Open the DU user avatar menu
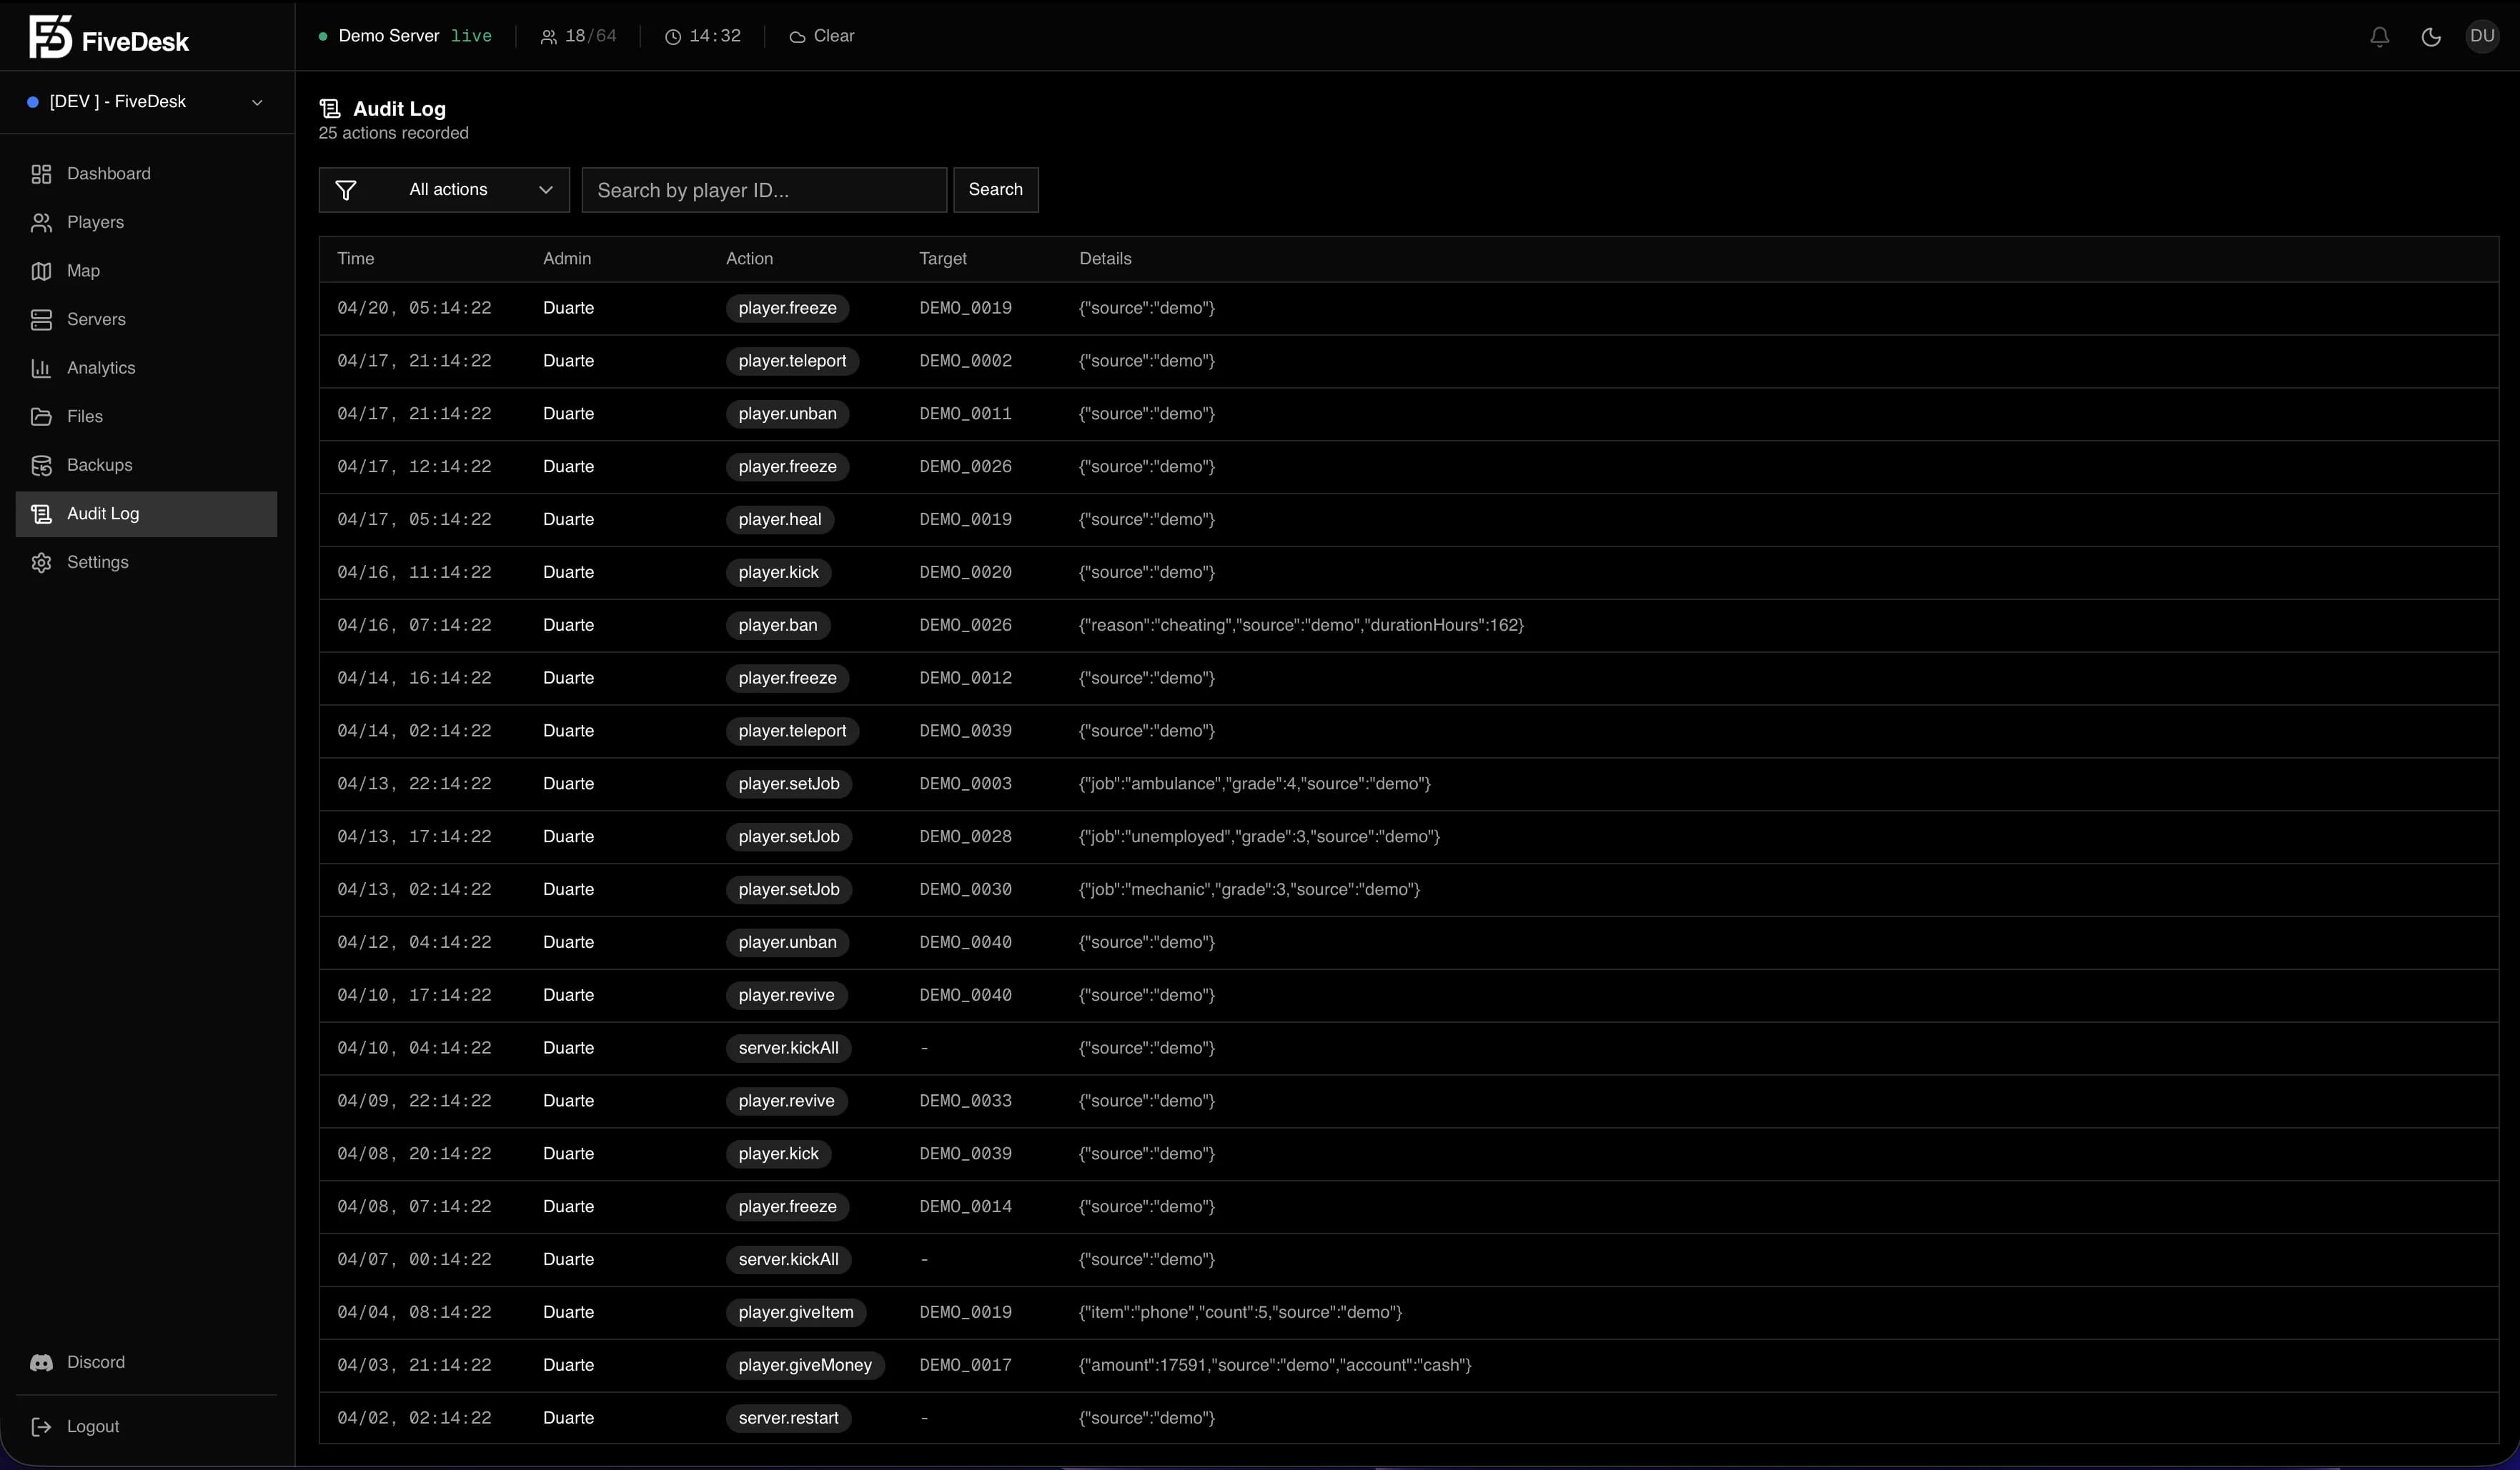The image size is (2520, 1470). pos(2482,36)
